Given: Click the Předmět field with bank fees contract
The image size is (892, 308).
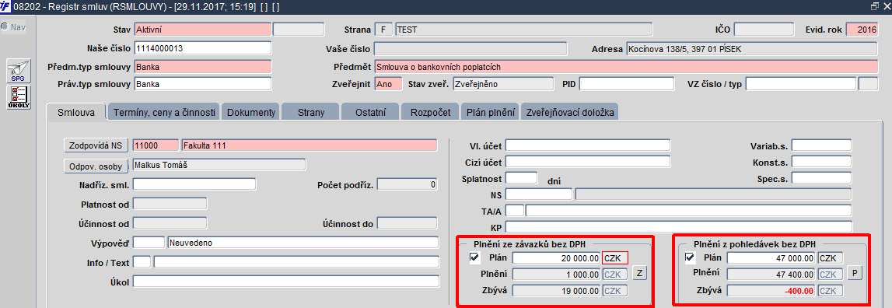Looking at the screenshot, I should 626,67.
